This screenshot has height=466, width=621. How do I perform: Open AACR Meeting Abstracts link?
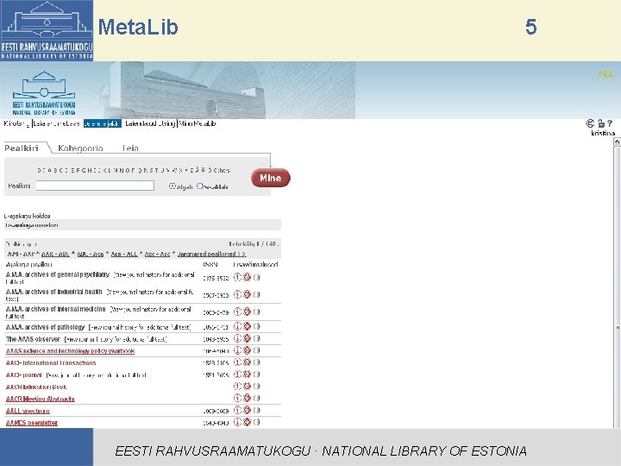coord(40,399)
